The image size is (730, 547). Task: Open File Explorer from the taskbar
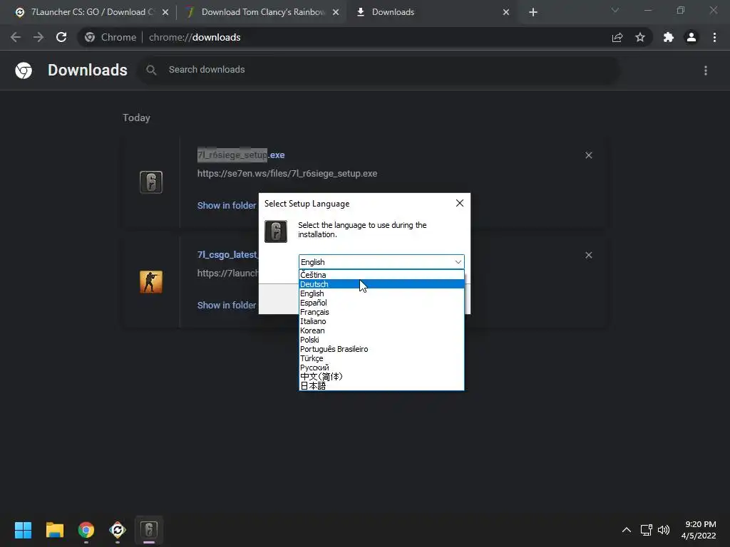click(x=54, y=530)
